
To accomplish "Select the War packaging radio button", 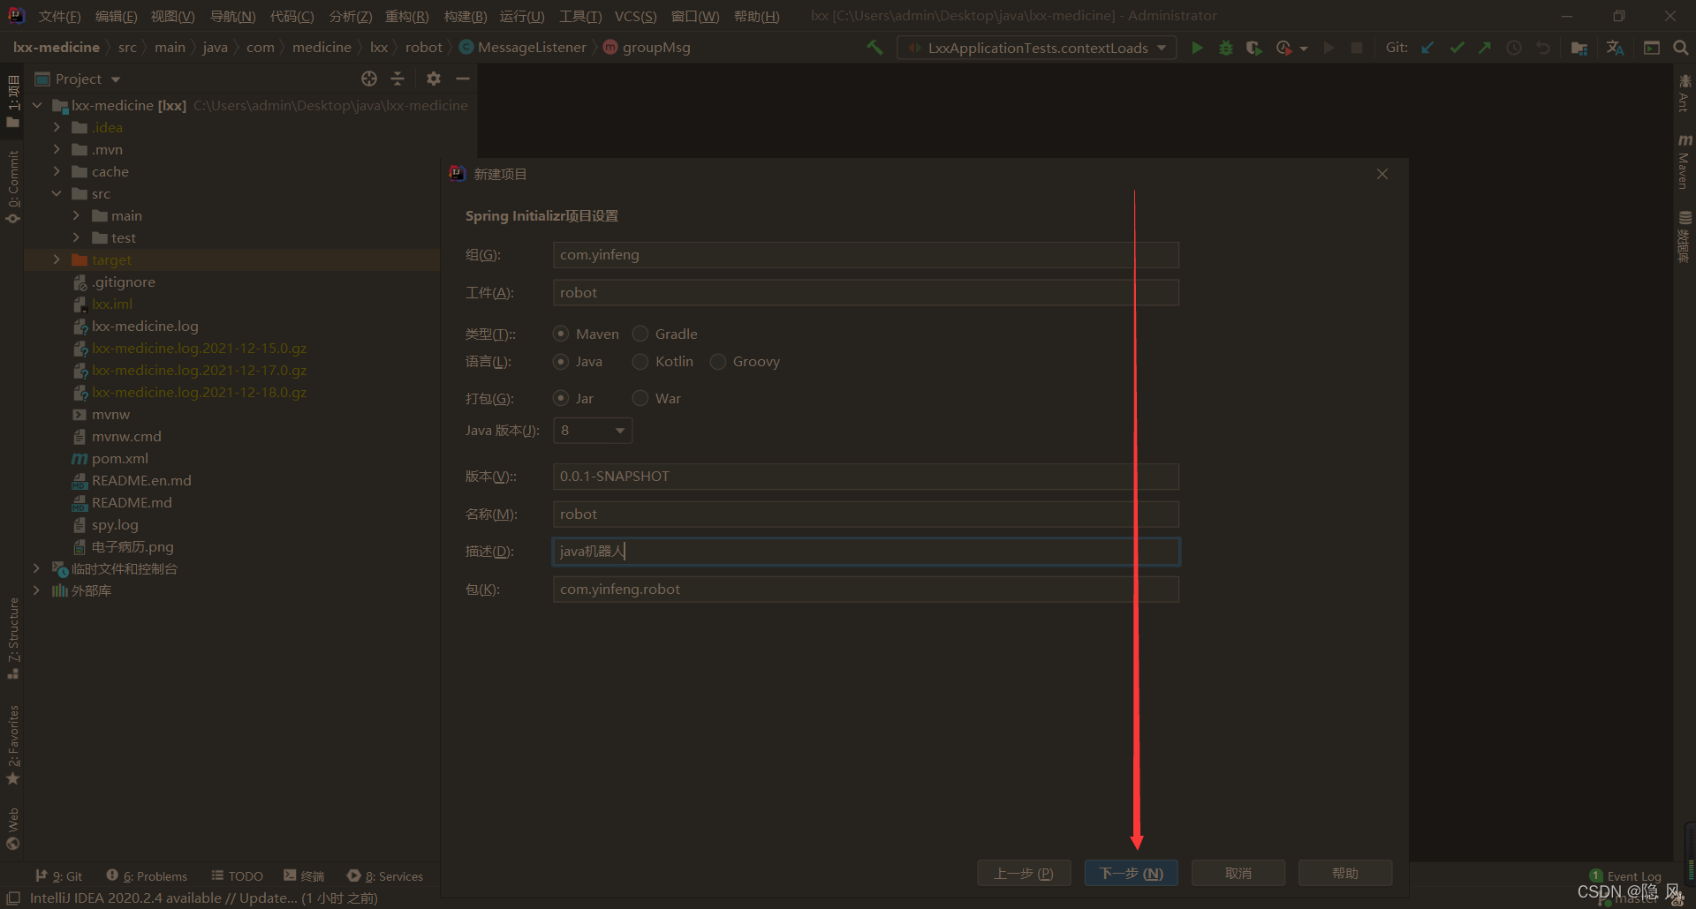I will 640,399.
